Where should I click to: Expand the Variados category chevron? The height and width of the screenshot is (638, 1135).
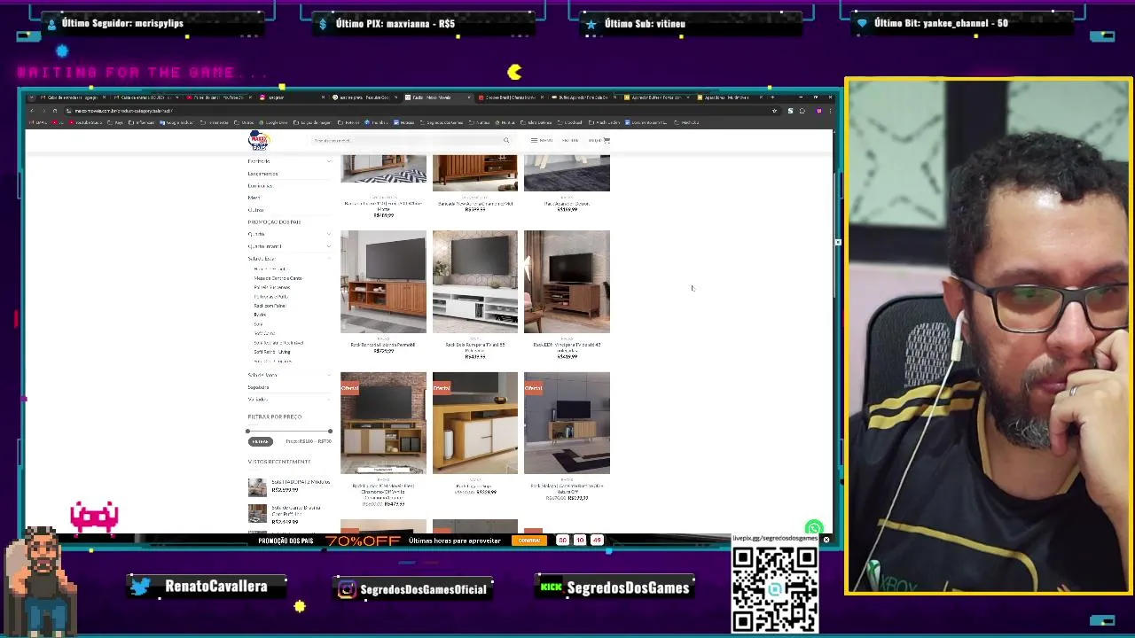(x=329, y=400)
